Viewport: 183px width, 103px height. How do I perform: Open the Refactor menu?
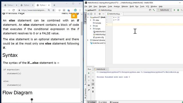coord(125,6)
